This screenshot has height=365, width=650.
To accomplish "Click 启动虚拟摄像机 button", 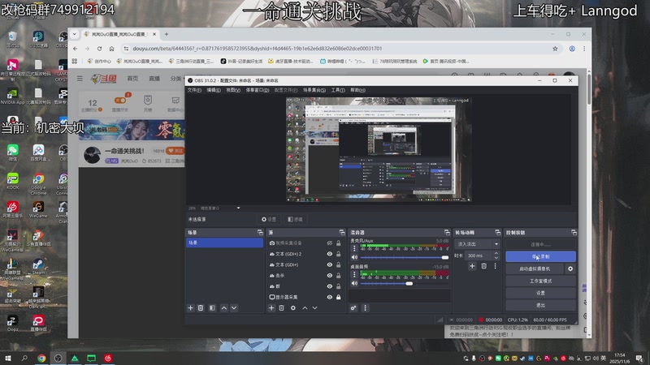I will [x=535, y=268].
